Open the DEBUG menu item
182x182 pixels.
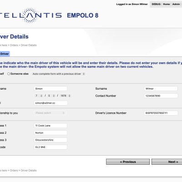(x=156, y=4)
